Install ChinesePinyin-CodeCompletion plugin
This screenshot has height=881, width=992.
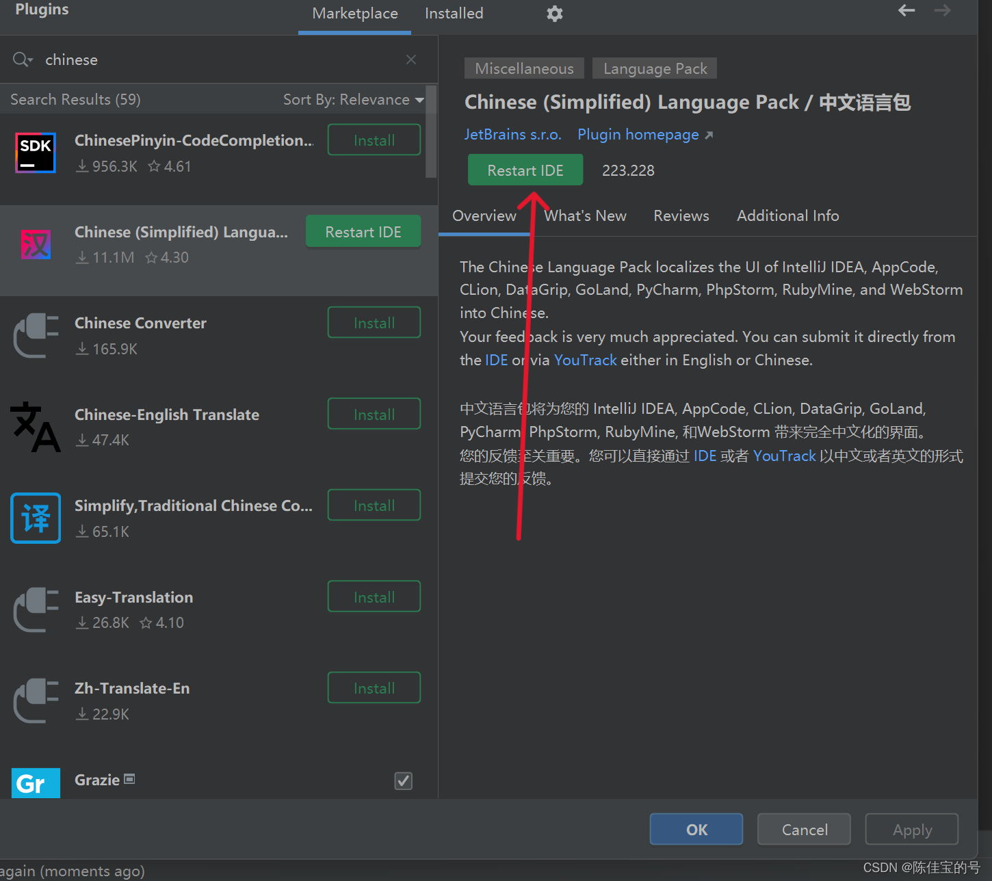pos(374,140)
